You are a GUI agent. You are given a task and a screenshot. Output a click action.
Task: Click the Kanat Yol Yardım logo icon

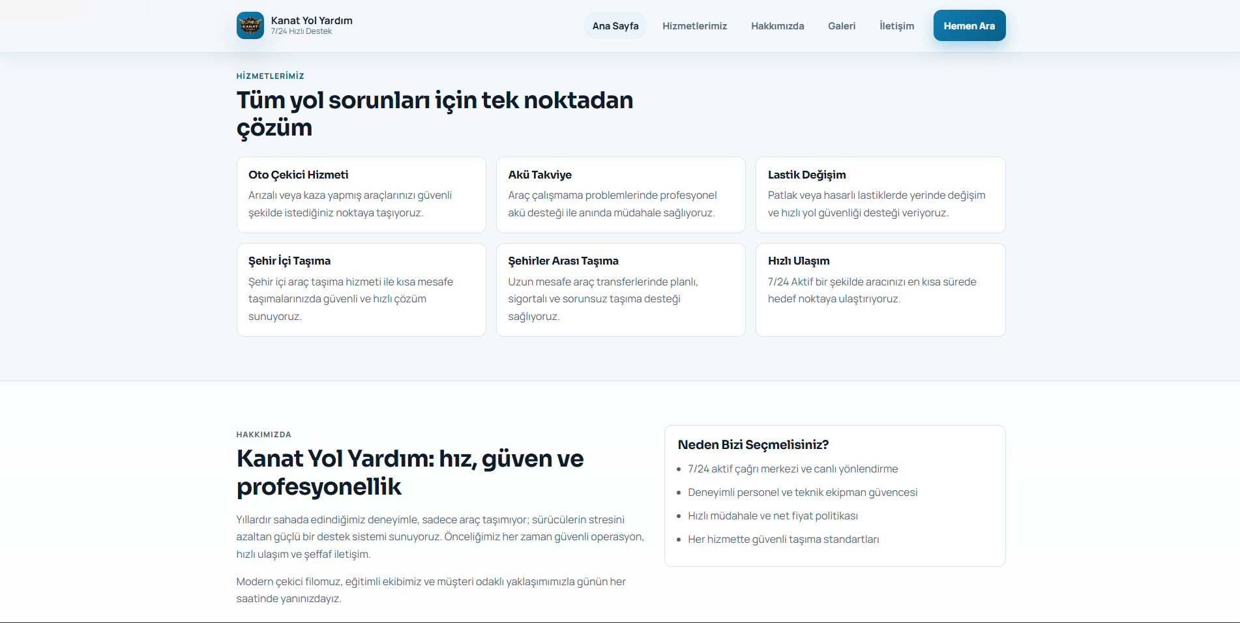click(250, 25)
